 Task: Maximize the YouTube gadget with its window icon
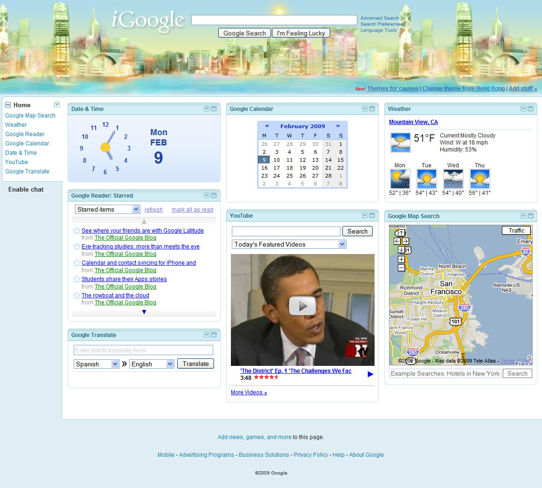(372, 215)
